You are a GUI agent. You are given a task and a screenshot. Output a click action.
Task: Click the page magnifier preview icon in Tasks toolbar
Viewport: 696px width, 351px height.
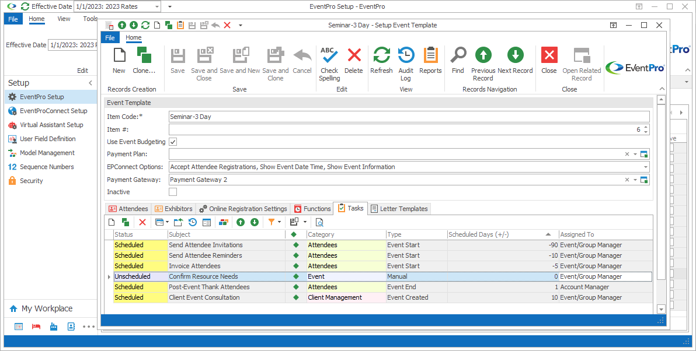[x=319, y=222]
